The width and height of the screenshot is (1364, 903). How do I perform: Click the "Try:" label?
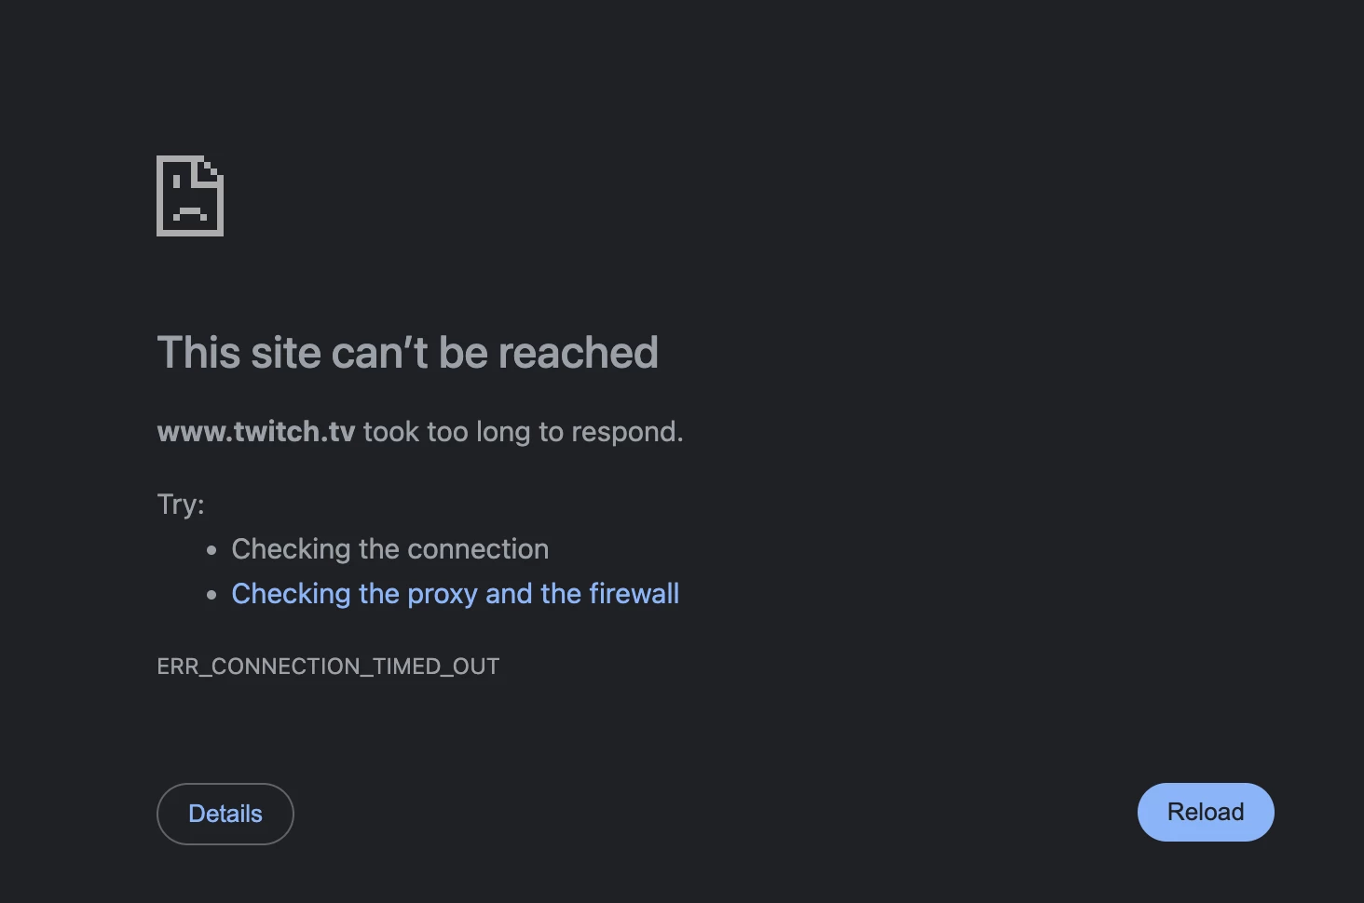180,504
